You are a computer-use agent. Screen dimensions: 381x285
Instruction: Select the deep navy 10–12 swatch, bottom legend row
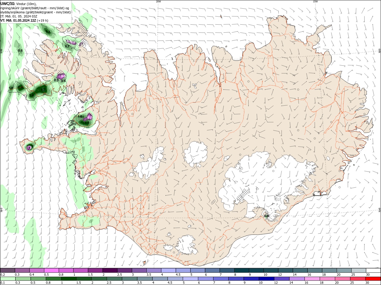point(266,279)
